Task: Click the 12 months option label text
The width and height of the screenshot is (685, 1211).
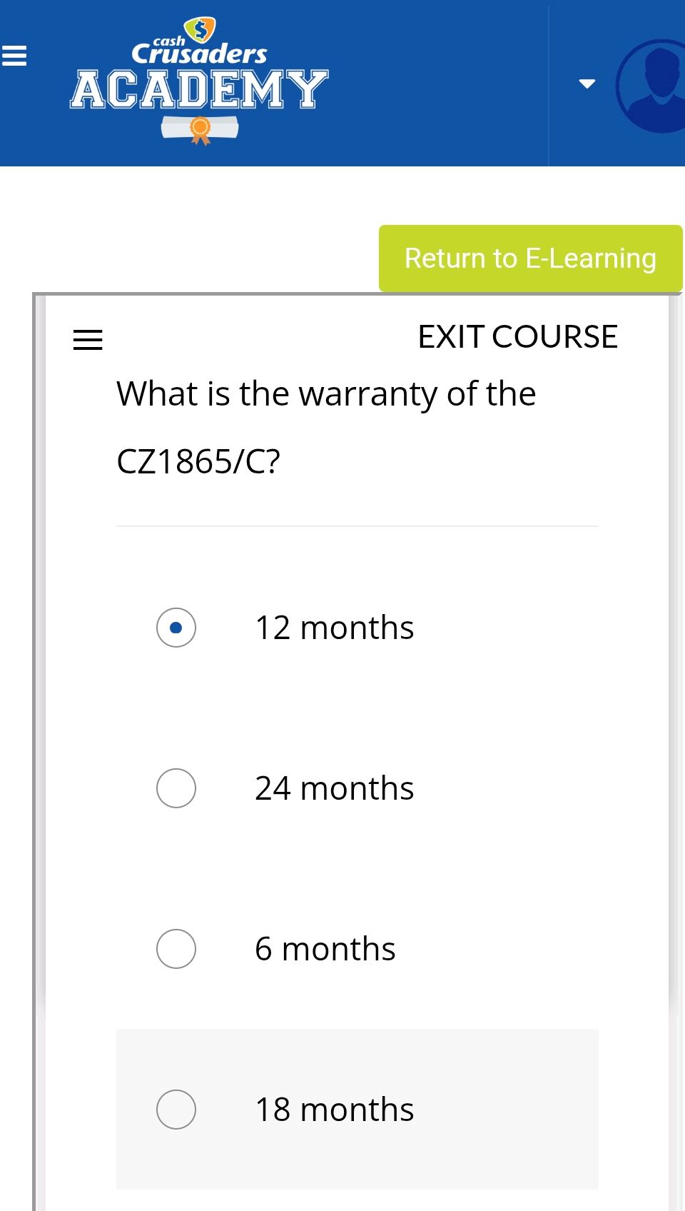Action: tap(334, 628)
